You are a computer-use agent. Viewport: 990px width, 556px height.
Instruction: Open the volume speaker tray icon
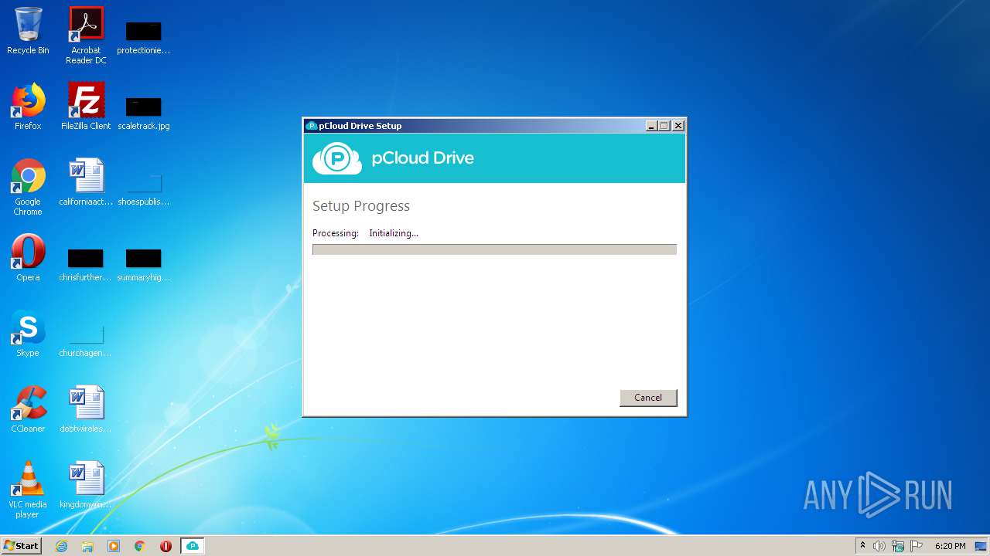(x=879, y=546)
